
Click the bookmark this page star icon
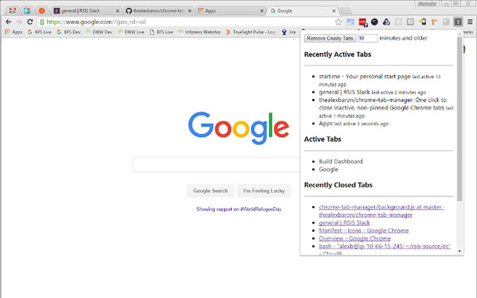click(339, 21)
